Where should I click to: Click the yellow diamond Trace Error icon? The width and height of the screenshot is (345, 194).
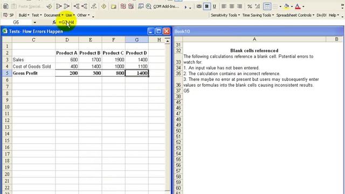click(x=104, y=6)
